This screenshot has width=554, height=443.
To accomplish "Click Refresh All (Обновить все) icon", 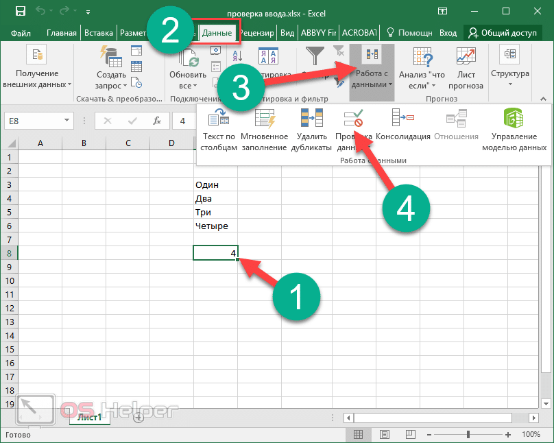I will [x=186, y=69].
